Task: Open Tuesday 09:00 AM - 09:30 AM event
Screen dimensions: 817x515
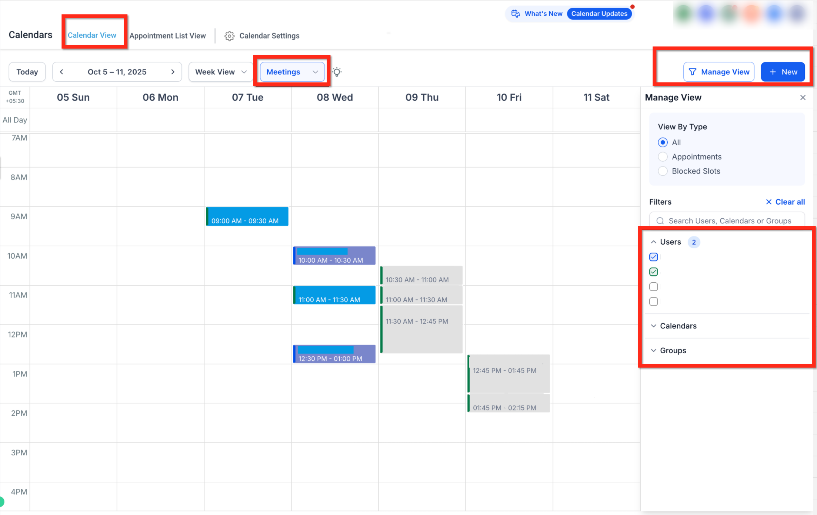Action: tap(247, 216)
